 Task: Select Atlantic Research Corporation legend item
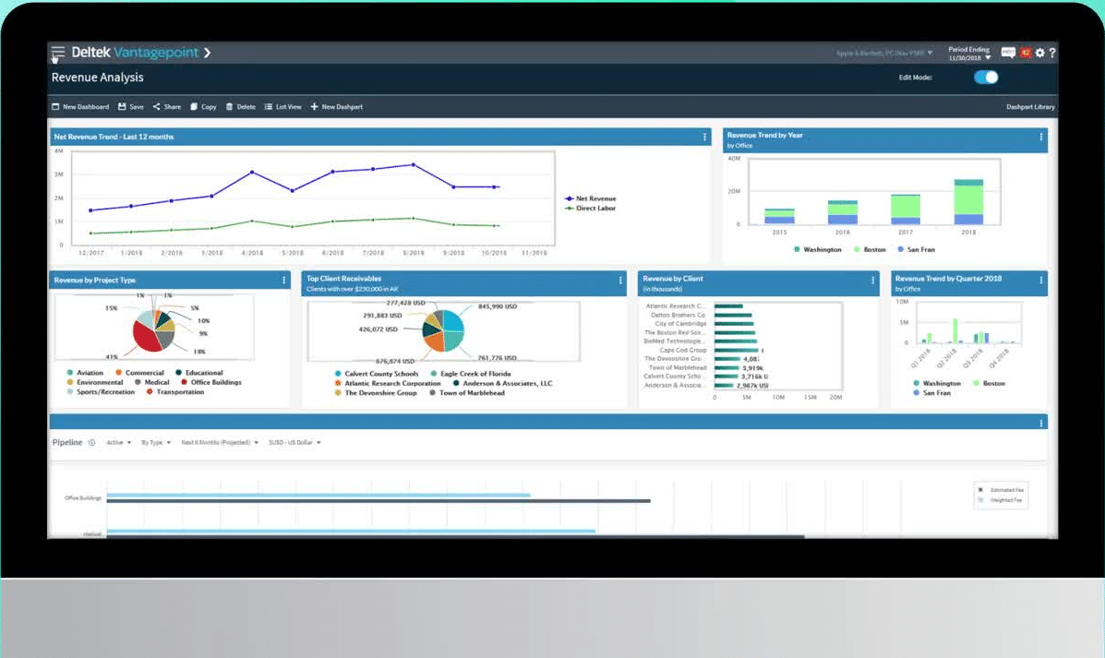pos(388,384)
